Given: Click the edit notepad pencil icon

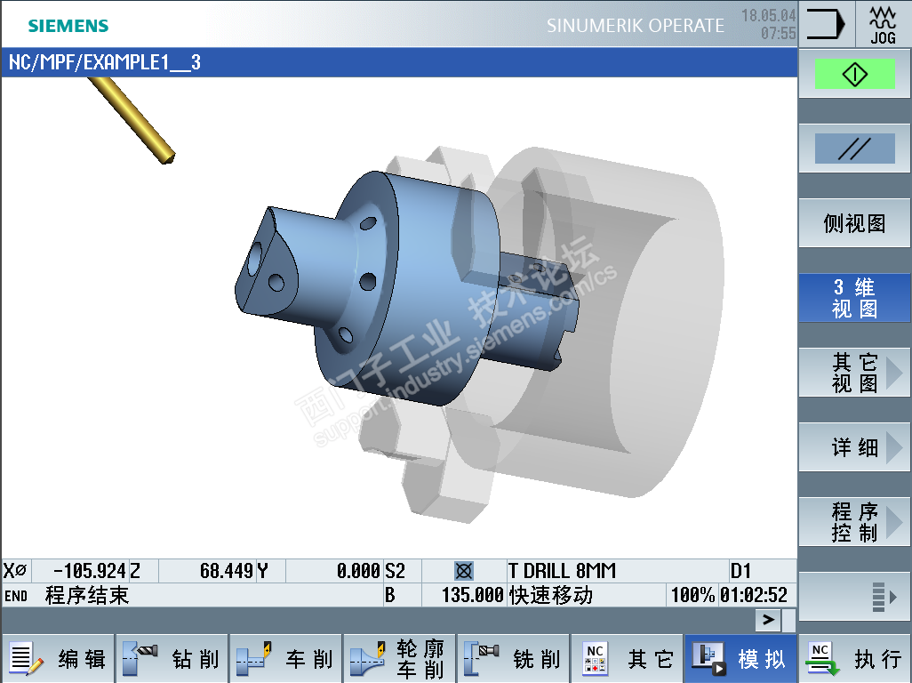Looking at the screenshot, I should coord(26,659).
